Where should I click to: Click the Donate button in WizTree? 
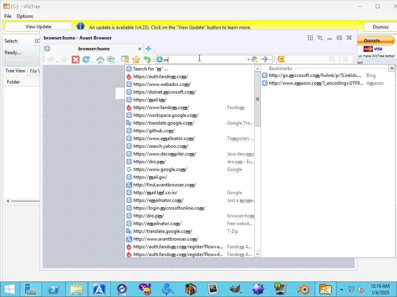[375, 40]
